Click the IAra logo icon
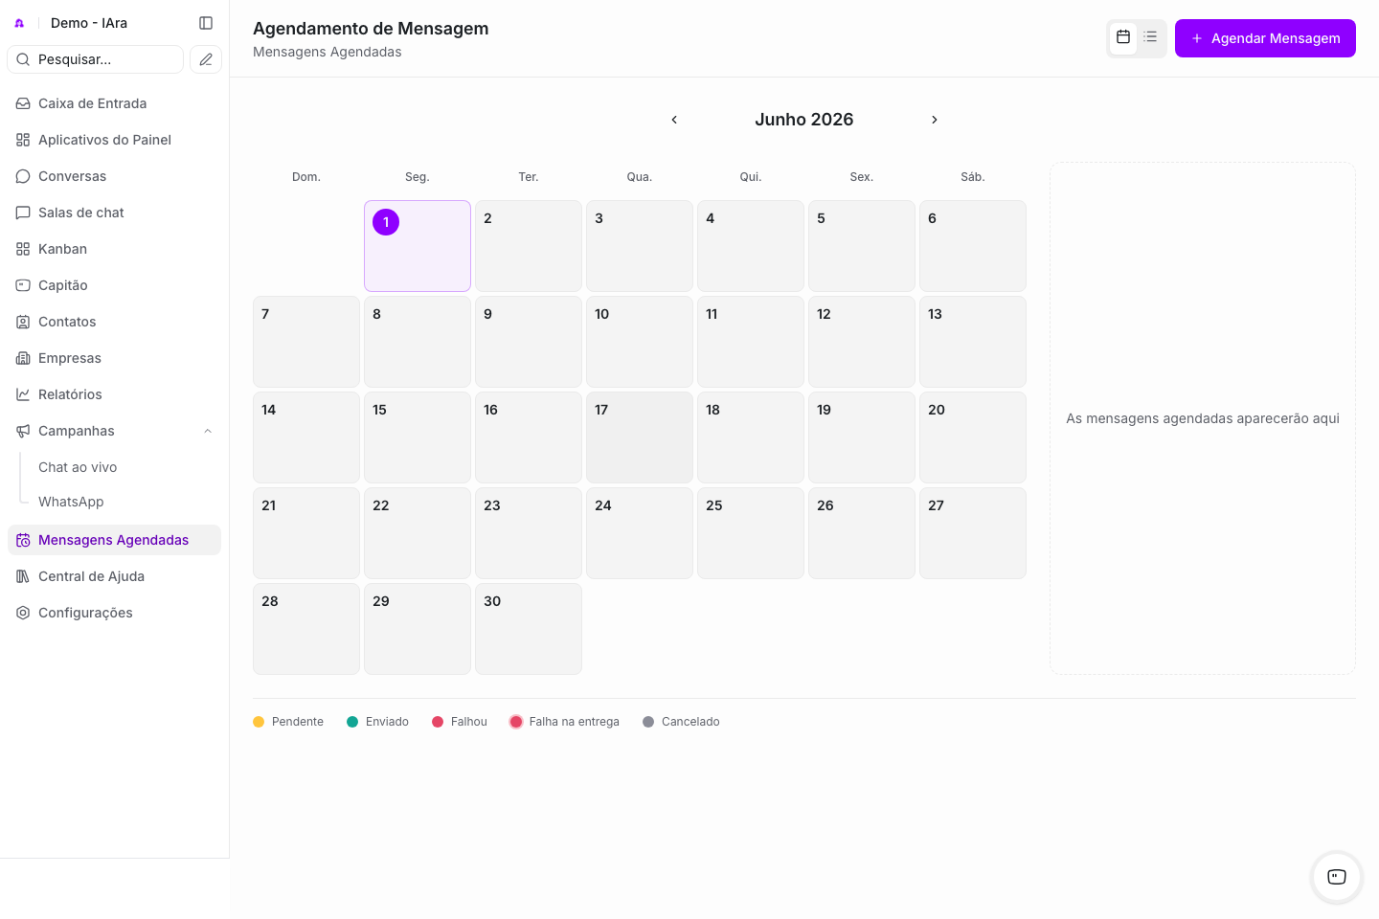Image resolution: width=1379 pixels, height=919 pixels. [x=19, y=23]
